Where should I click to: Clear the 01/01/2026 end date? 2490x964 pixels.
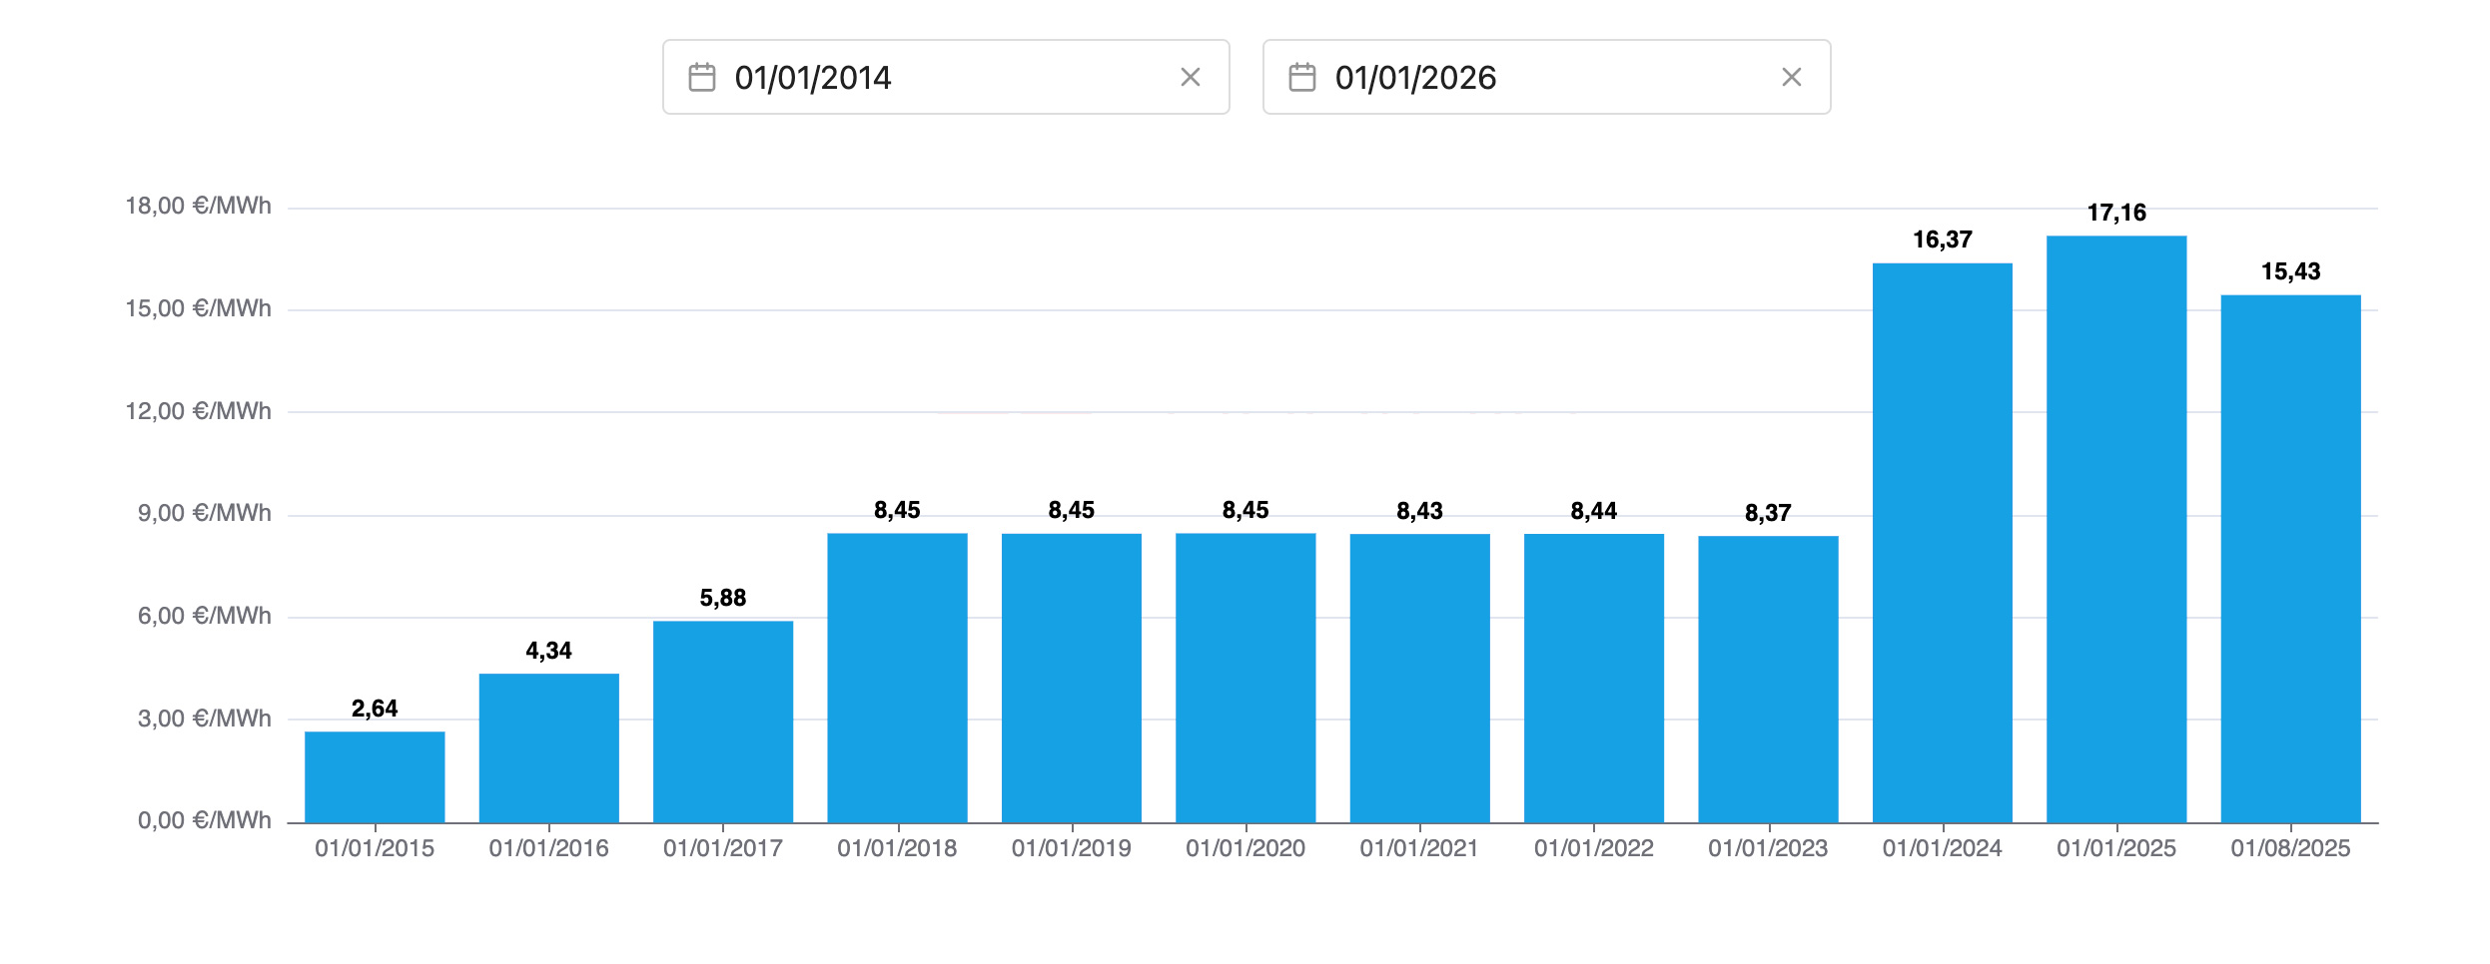1791,78
